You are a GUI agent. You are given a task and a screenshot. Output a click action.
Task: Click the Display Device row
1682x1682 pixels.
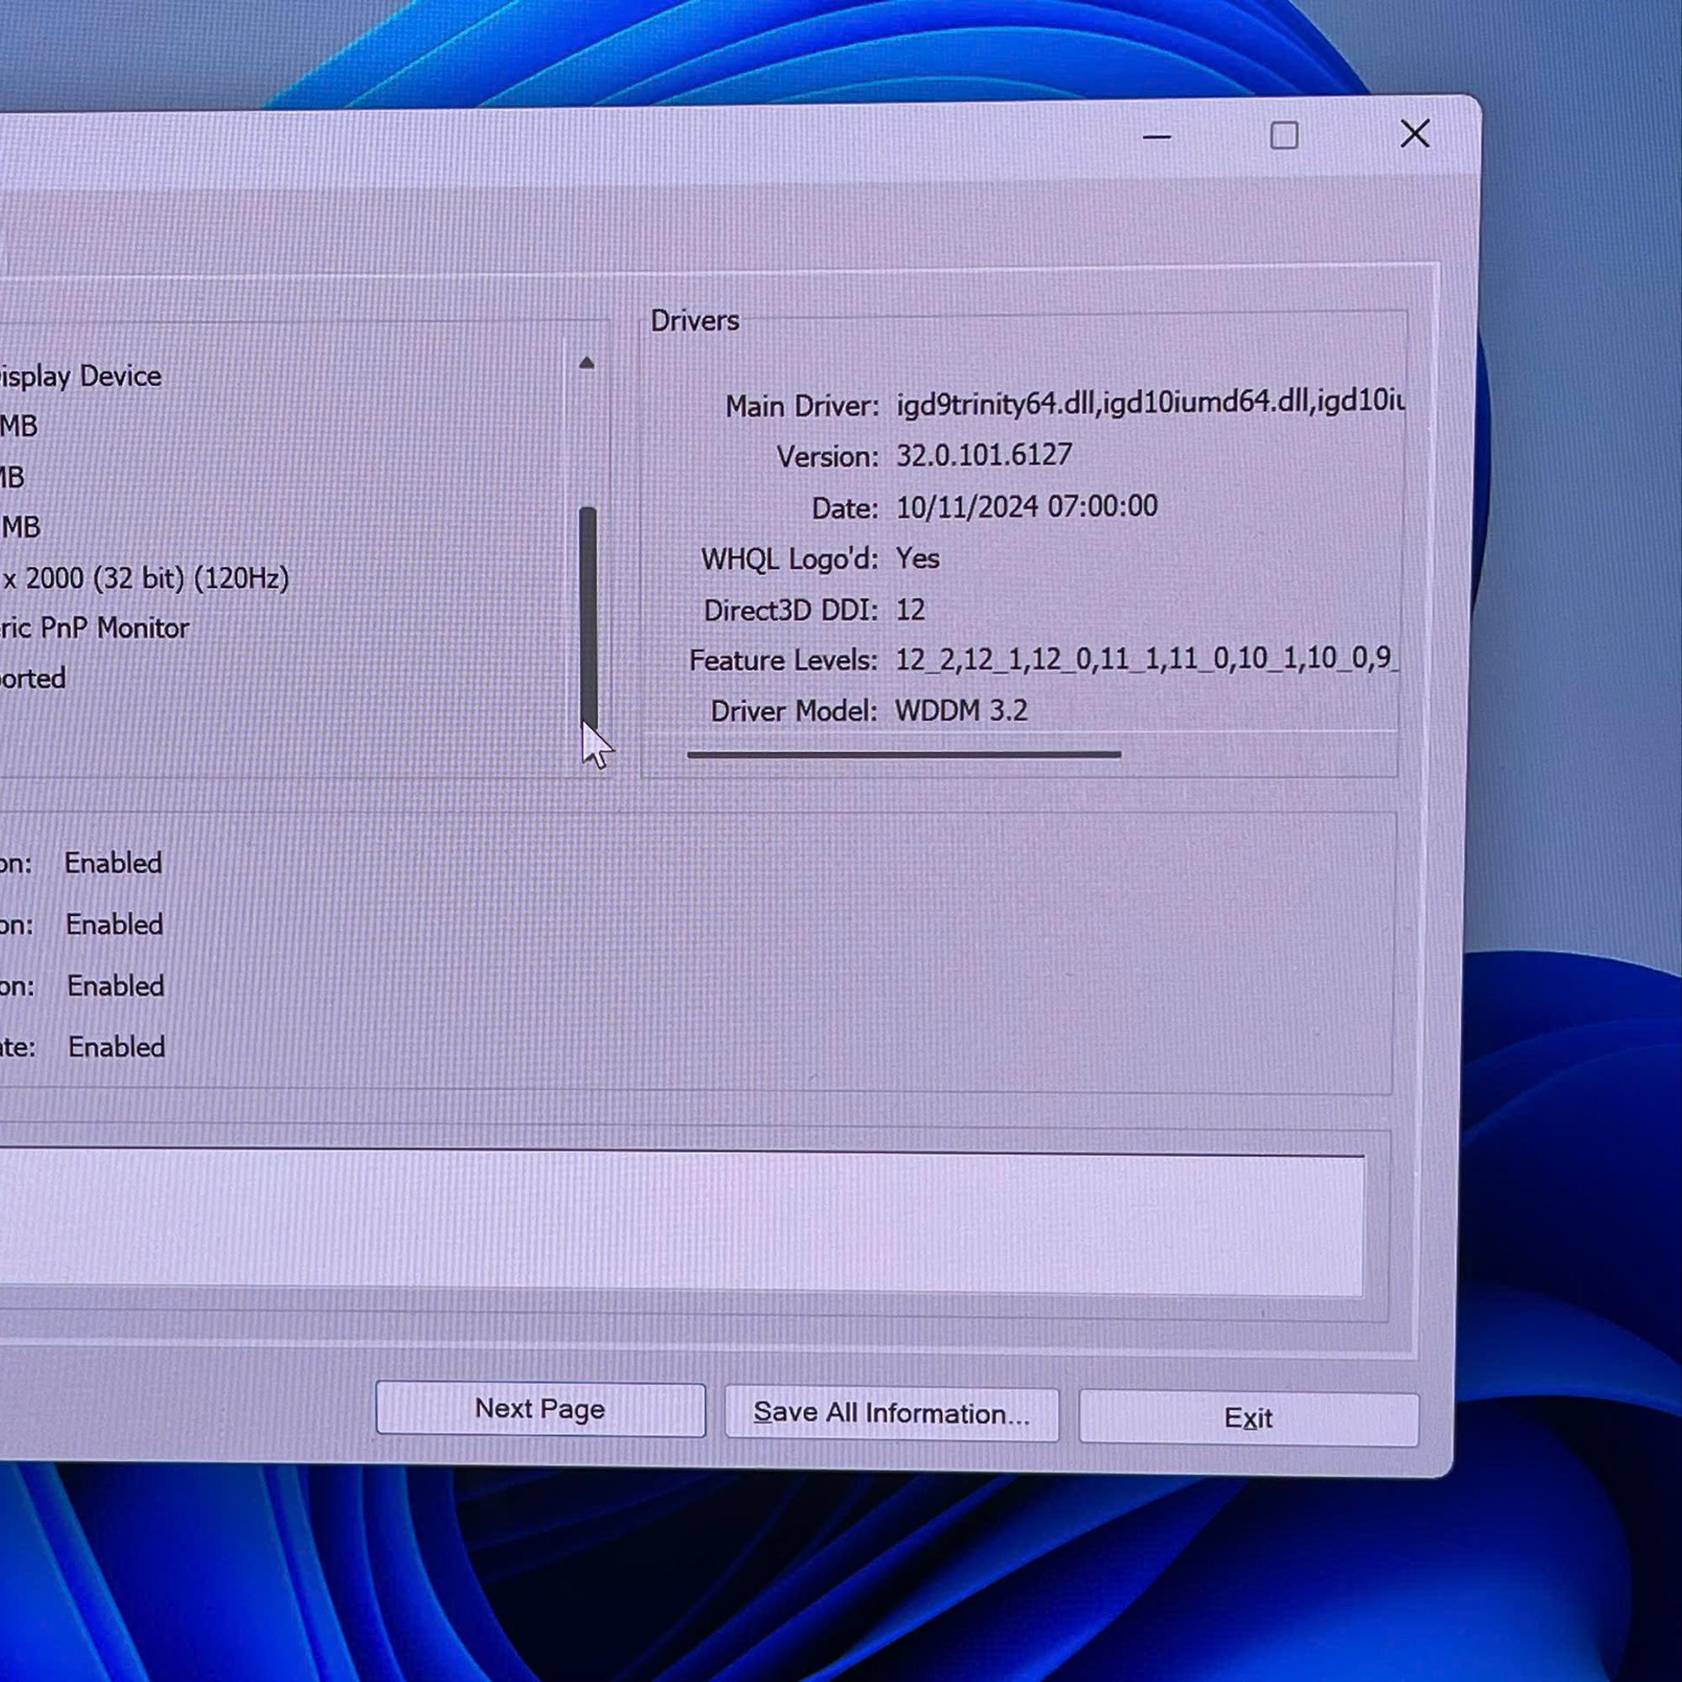(80, 376)
